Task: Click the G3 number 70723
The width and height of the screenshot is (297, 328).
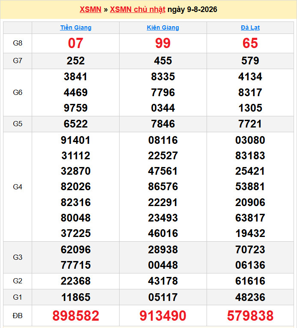Action: [250, 250]
